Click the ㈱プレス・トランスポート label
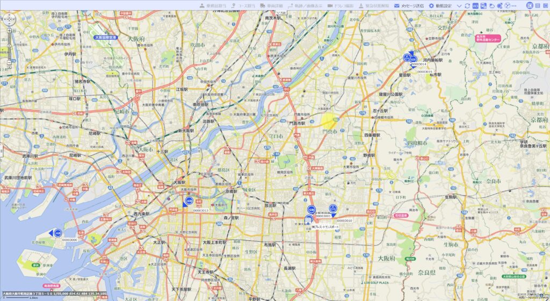Image resolution: width=550 pixels, height=301 pixels. click(325, 227)
